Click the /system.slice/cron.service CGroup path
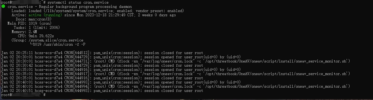373x100 pixels. [56, 40]
